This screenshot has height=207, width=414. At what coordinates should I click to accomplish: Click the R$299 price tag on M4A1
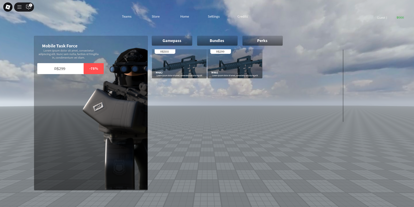coord(220,51)
